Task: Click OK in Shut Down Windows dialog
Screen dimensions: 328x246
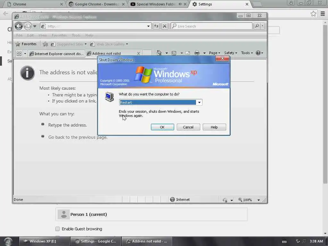Action: 162,127
